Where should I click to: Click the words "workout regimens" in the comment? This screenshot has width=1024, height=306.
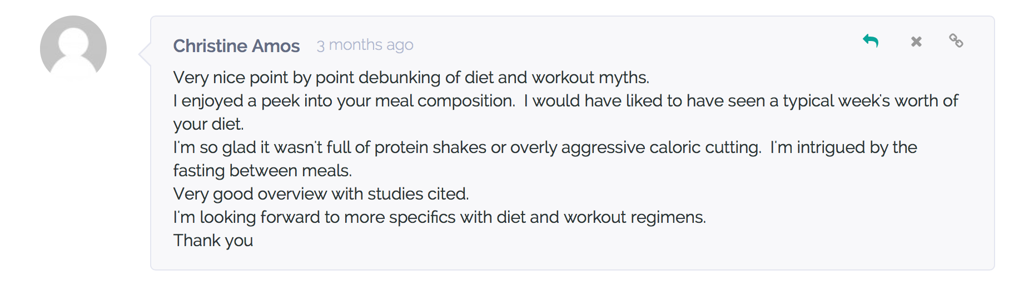[635, 217]
